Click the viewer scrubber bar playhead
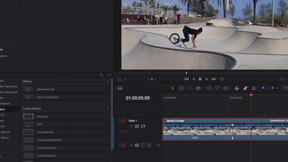Screen dimensions: 288x162 186,73
